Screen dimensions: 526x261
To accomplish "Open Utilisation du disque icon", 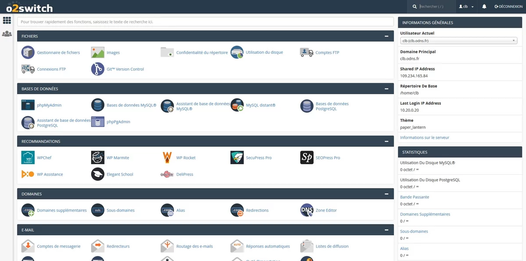I will 237,53.
